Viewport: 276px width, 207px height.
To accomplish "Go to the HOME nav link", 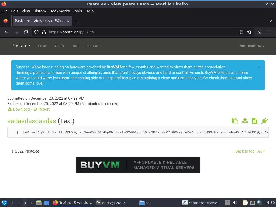I will tap(42, 46).
